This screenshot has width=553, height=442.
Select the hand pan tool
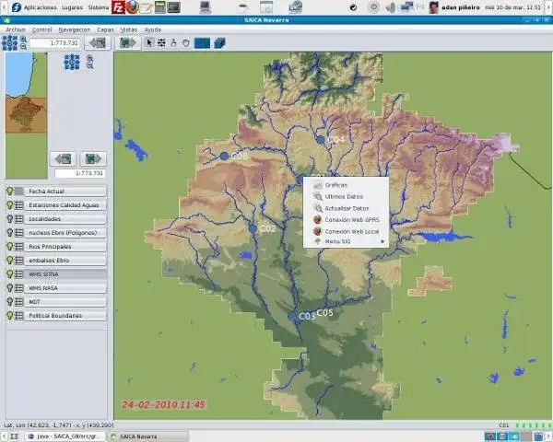(186, 43)
